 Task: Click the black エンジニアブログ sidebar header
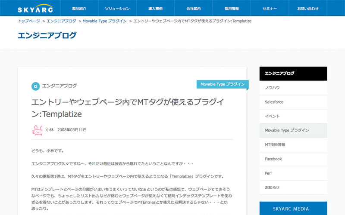(293, 74)
